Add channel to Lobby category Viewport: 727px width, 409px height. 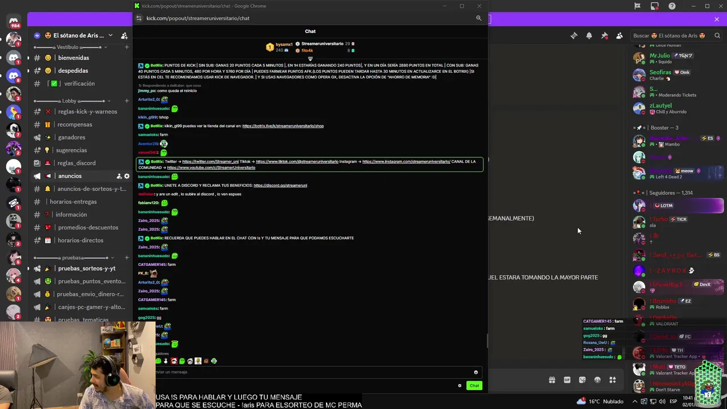pyautogui.click(x=126, y=101)
